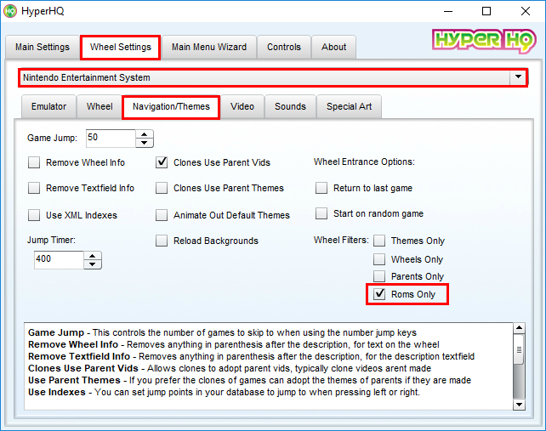Uncheck Clones Use Parent Vids
This screenshot has width=546, height=431.
pos(162,162)
